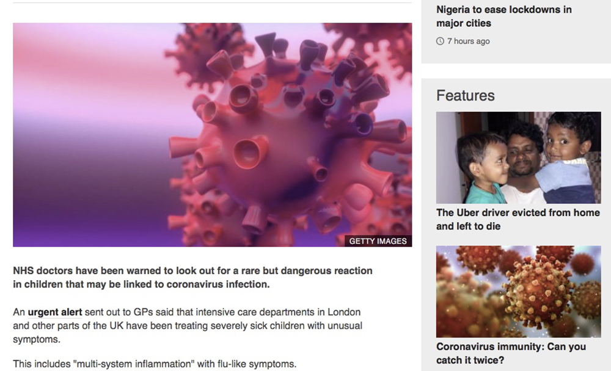This screenshot has width=611, height=371.
Task: Click the Getty Images credit label
Action: click(378, 241)
